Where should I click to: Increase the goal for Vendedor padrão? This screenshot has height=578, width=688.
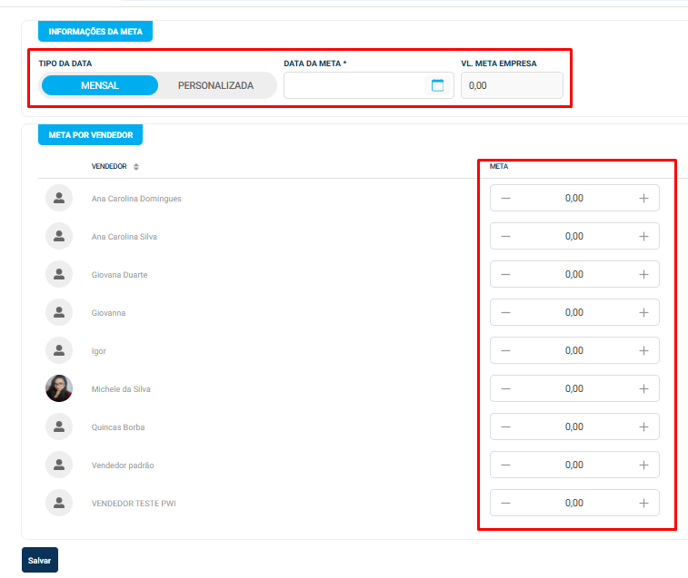coord(643,465)
